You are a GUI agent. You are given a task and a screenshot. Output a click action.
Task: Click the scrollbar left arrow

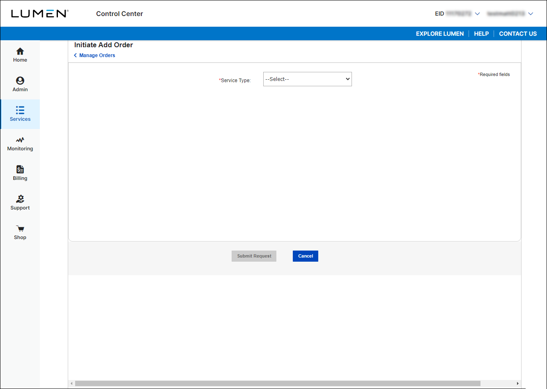click(71, 383)
